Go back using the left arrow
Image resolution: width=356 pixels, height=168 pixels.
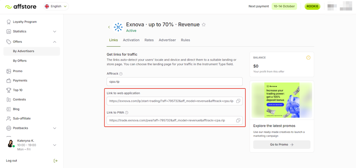(x=109, y=27)
